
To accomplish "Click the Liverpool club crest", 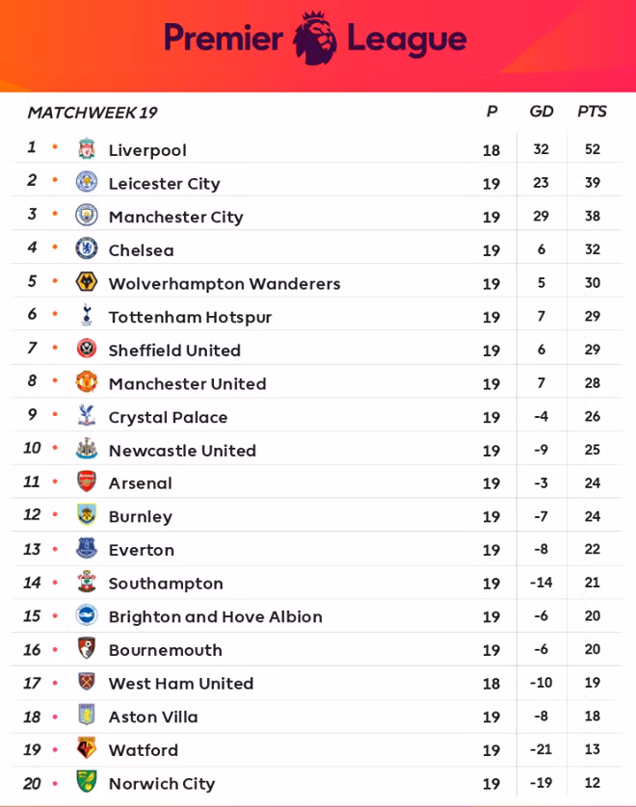I will tap(87, 148).
